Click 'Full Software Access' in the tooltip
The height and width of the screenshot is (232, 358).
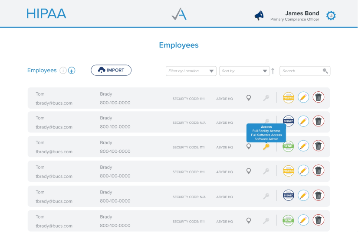[266, 135]
